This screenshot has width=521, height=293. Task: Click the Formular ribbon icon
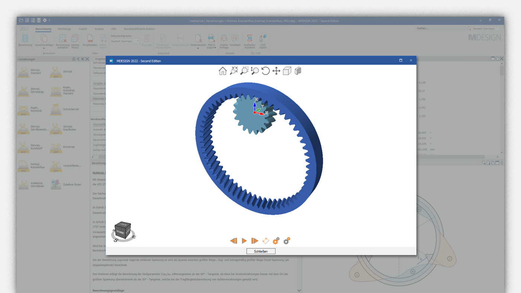coord(147,41)
